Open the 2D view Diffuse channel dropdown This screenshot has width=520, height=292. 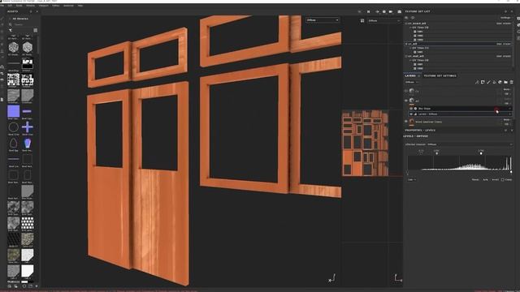click(384, 20)
